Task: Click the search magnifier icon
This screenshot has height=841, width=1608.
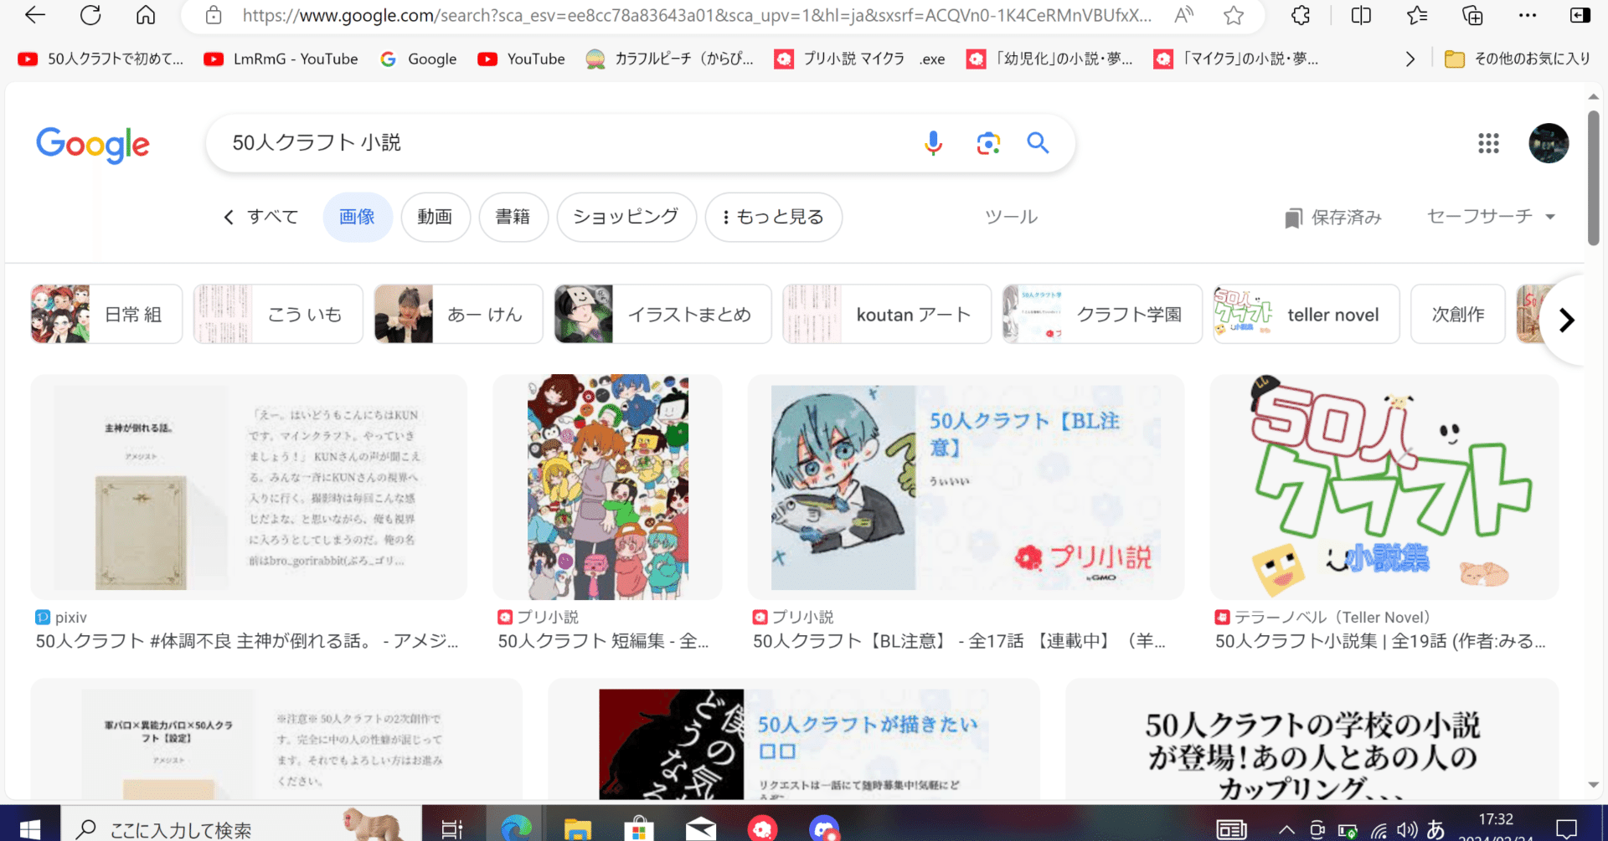Action: pos(1038,142)
